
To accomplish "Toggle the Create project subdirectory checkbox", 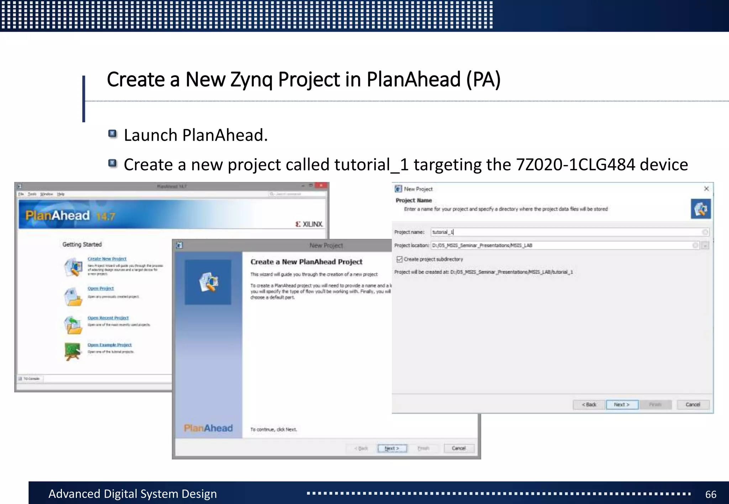I will point(399,259).
